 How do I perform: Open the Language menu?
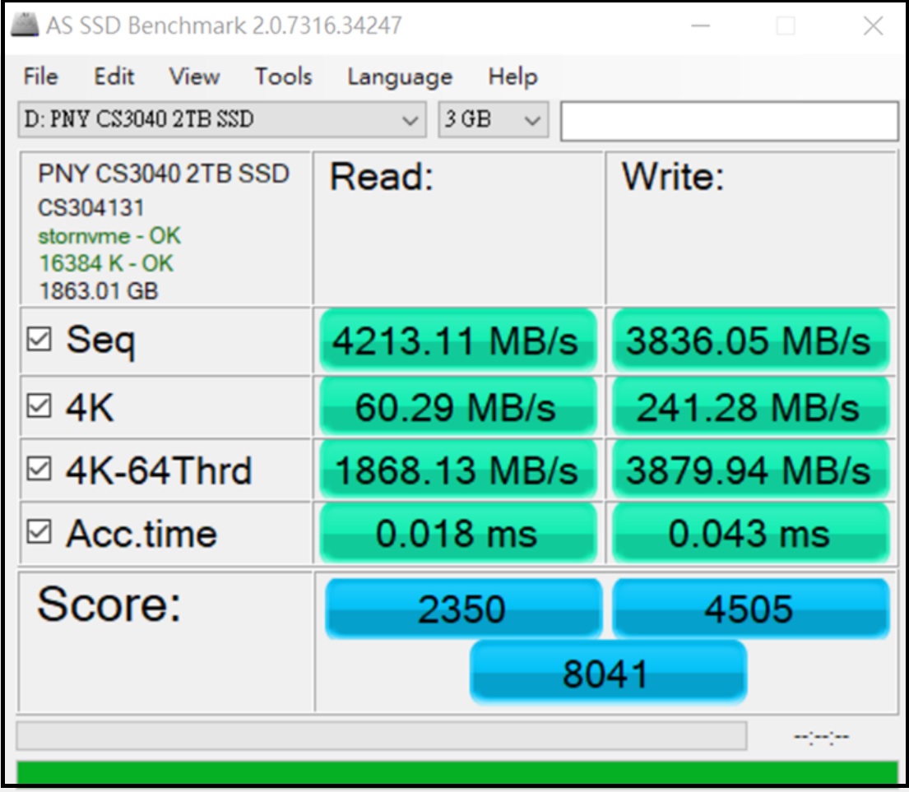click(x=400, y=76)
